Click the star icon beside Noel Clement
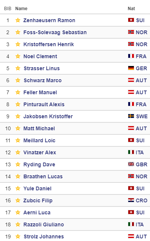The image size is (150, 241). pos(18,56)
